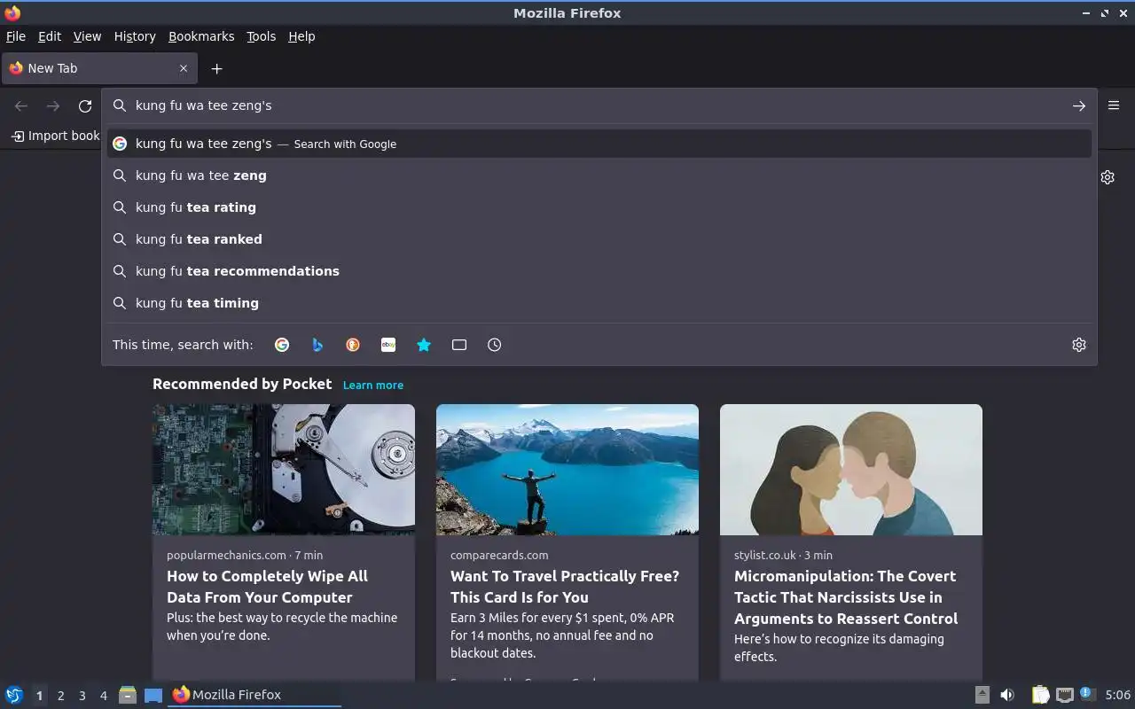
Task: Open the Tools menu
Action: pos(261,36)
